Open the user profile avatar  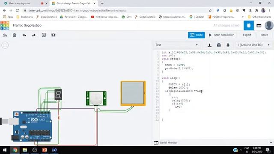[x=269, y=26]
